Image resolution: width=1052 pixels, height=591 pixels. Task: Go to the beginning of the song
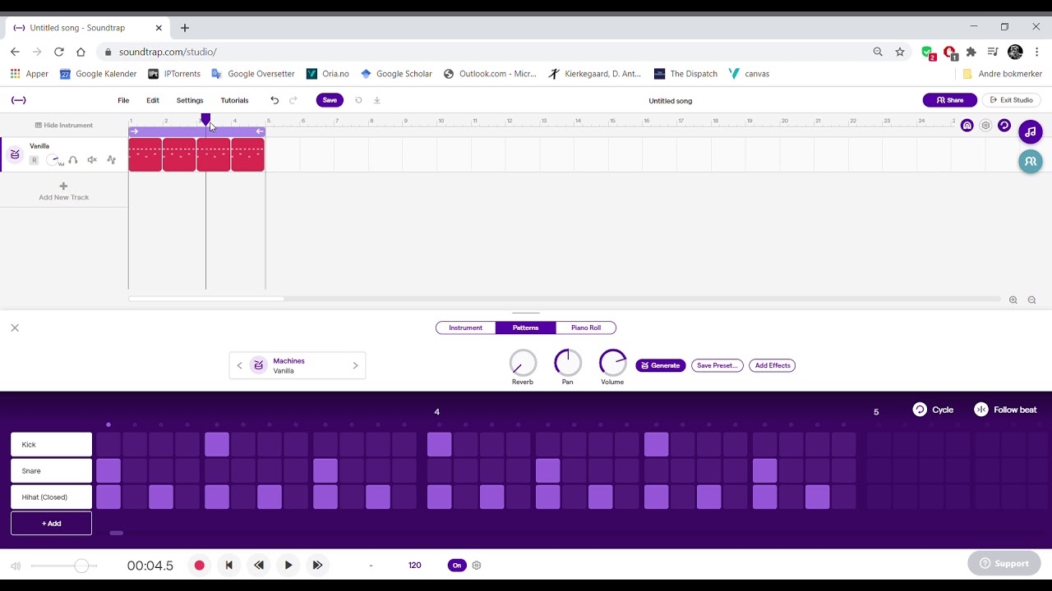pyautogui.click(x=229, y=566)
